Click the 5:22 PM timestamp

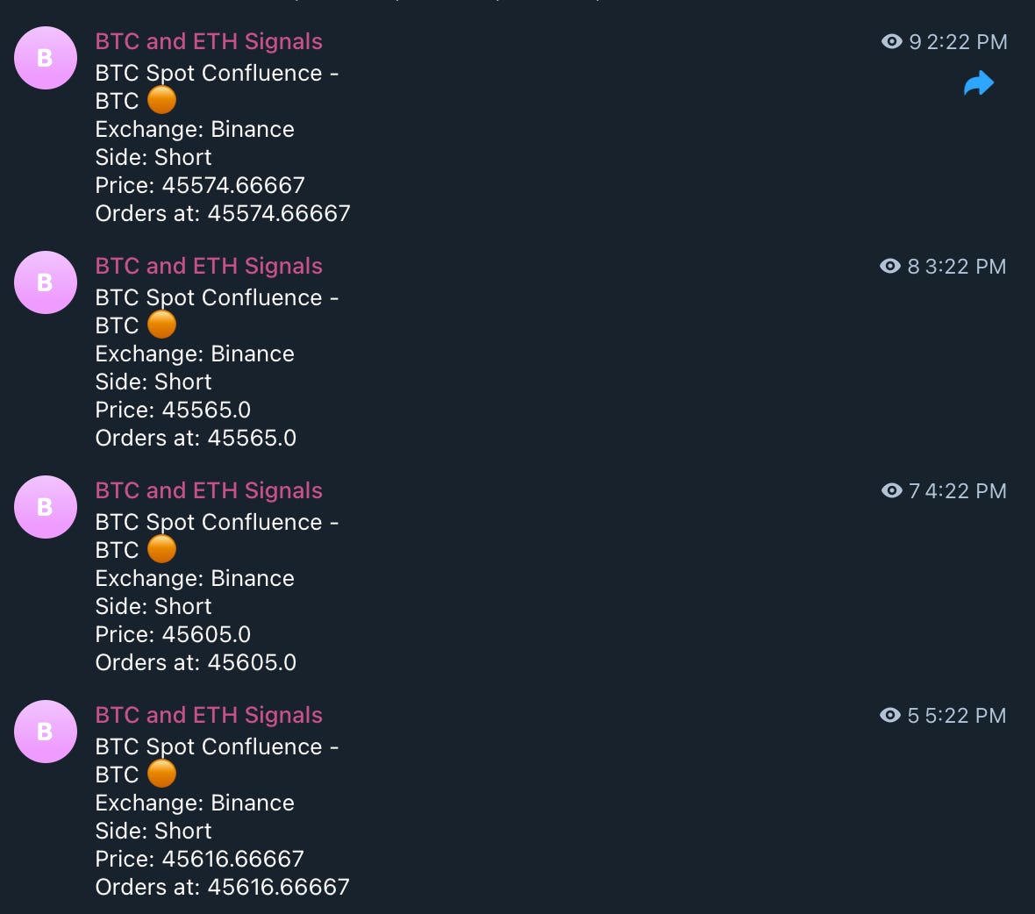(x=966, y=716)
